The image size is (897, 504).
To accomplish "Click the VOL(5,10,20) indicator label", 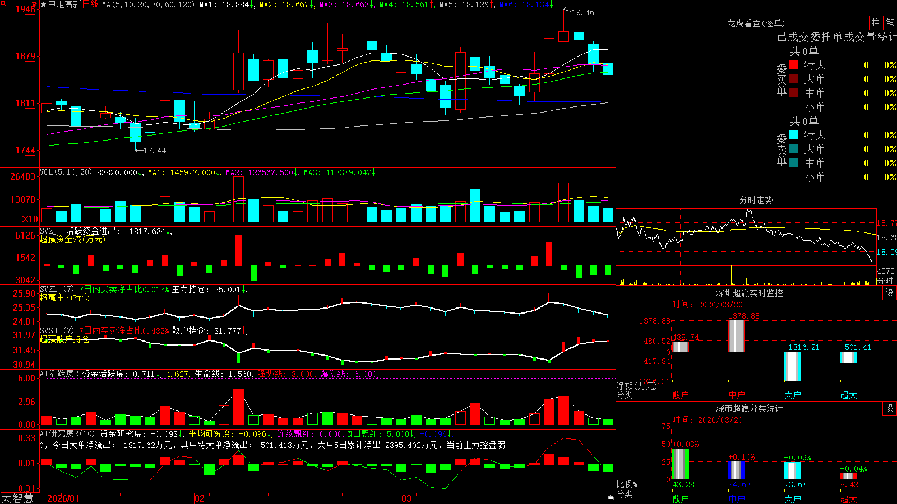I will [66, 172].
